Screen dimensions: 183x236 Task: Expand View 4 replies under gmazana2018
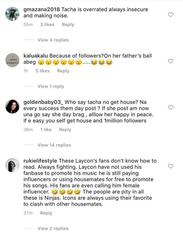53,40
